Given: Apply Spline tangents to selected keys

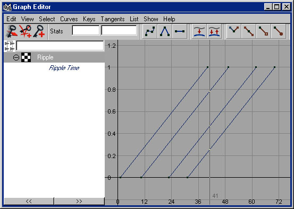Looking at the screenshot, I should [149, 31].
